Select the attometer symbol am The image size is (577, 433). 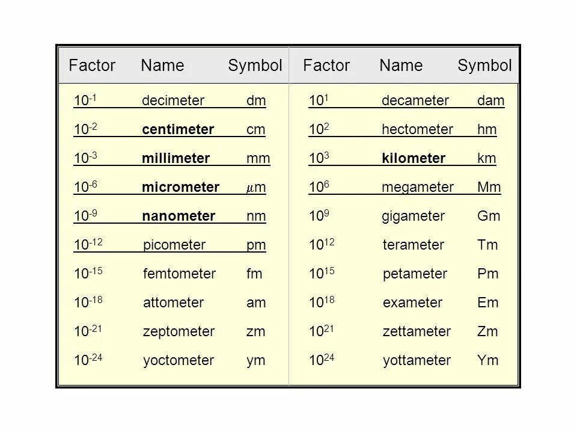pyautogui.click(x=256, y=303)
